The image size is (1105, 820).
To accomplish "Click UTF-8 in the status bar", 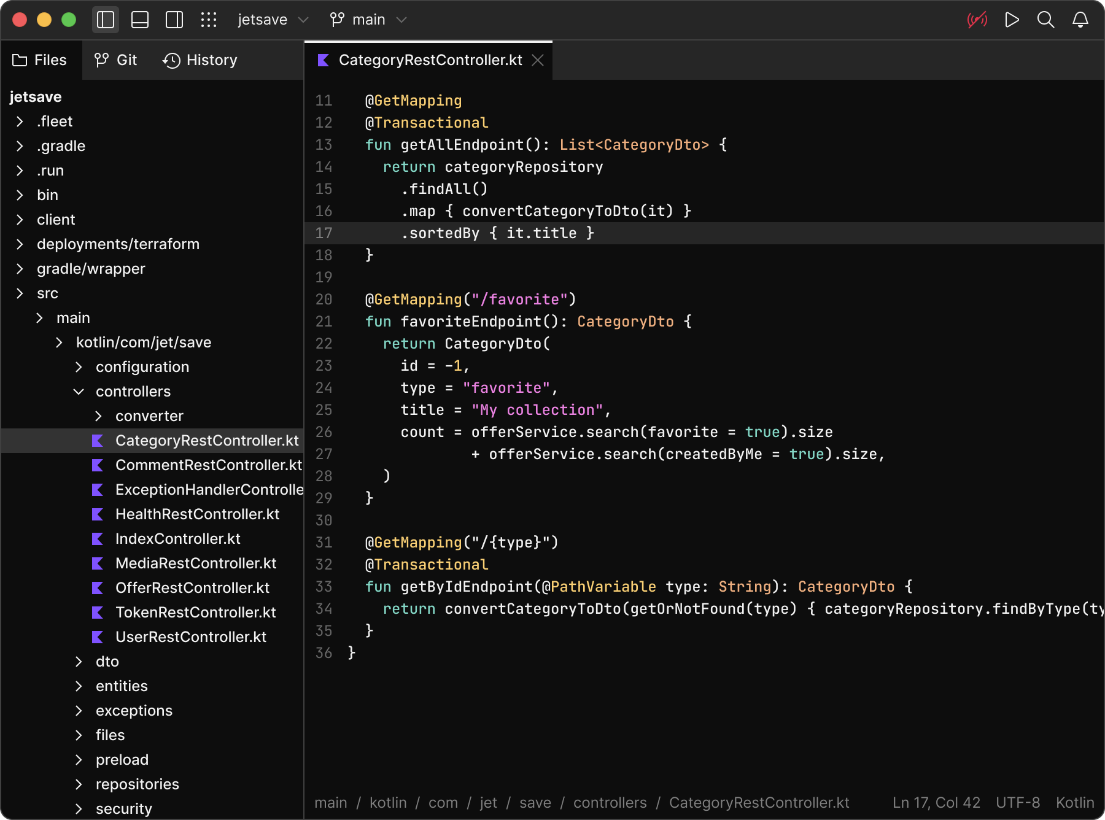I will [x=1017, y=802].
